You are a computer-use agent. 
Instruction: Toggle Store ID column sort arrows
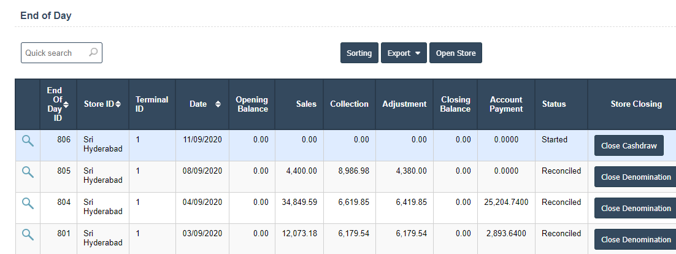click(x=118, y=104)
